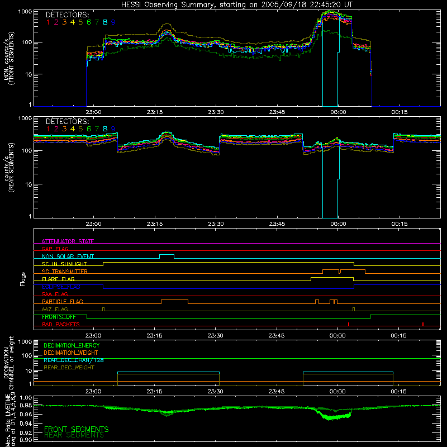Select green detector 6 in front segments legend

(x=89, y=22)
